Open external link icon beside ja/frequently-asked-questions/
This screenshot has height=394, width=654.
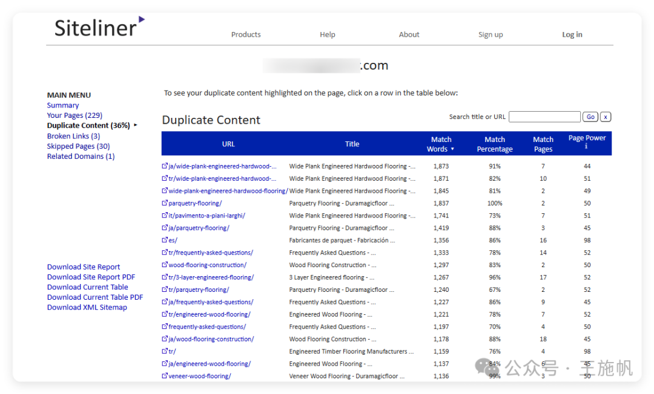click(x=165, y=302)
